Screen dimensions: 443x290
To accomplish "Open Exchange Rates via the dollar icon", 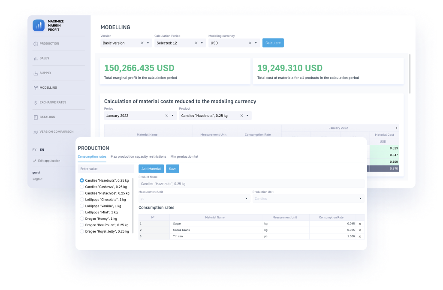I will tap(36, 102).
